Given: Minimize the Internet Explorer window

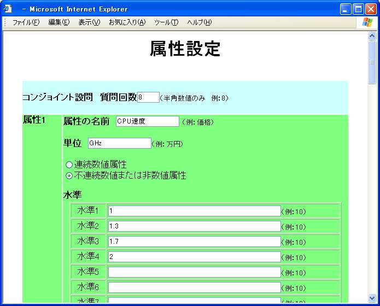Looking at the screenshot, I should [346, 9].
